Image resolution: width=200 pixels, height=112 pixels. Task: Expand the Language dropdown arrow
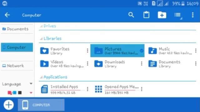pyautogui.click(x=31, y=84)
